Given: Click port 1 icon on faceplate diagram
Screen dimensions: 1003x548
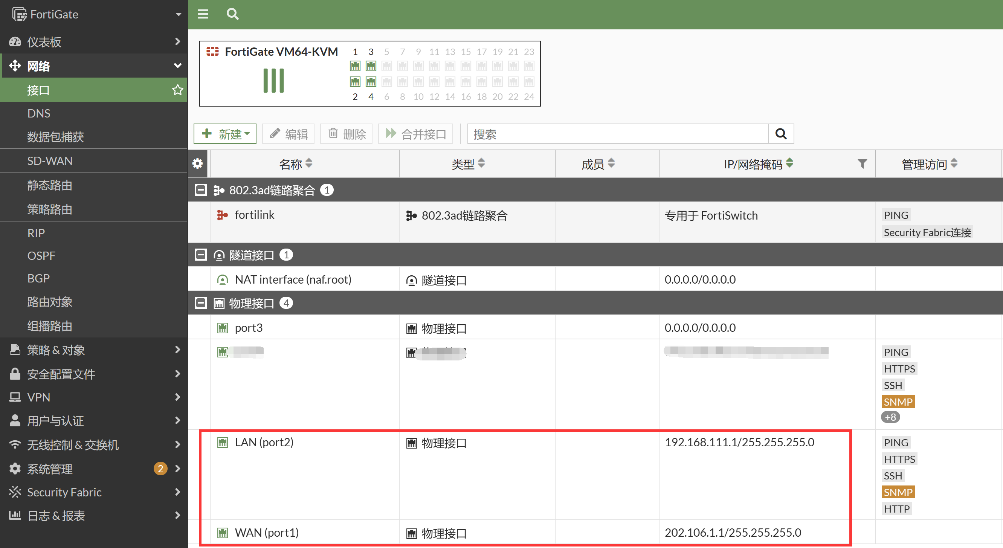Looking at the screenshot, I should pos(355,66).
